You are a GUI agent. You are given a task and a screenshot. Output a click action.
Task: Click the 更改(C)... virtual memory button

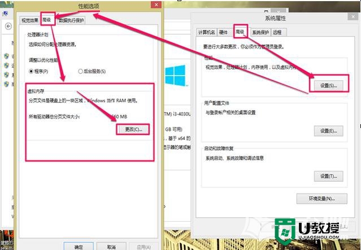tap(133, 129)
